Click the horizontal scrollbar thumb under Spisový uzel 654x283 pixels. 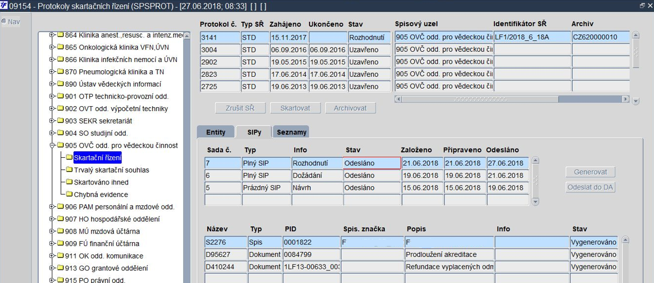[480, 100]
